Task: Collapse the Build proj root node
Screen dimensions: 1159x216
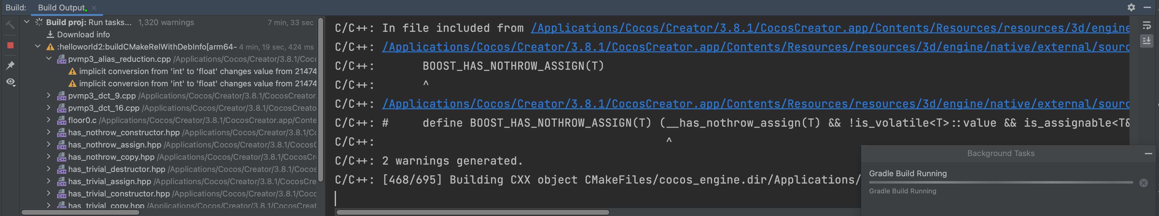Action: pyautogui.click(x=27, y=22)
